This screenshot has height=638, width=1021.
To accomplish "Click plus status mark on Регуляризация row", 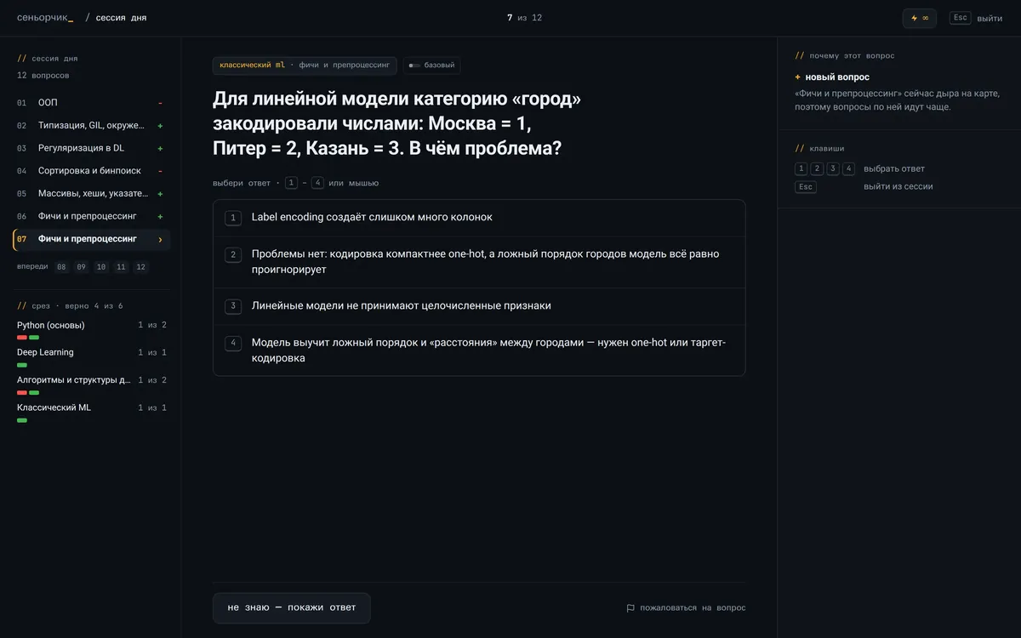I will click(160, 148).
